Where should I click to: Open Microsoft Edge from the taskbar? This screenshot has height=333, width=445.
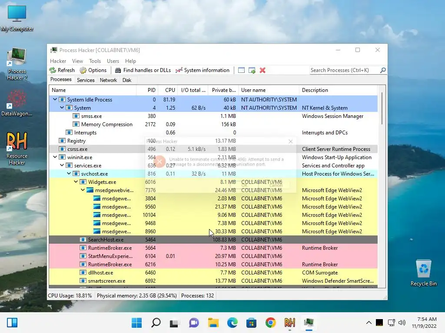pos(232,323)
